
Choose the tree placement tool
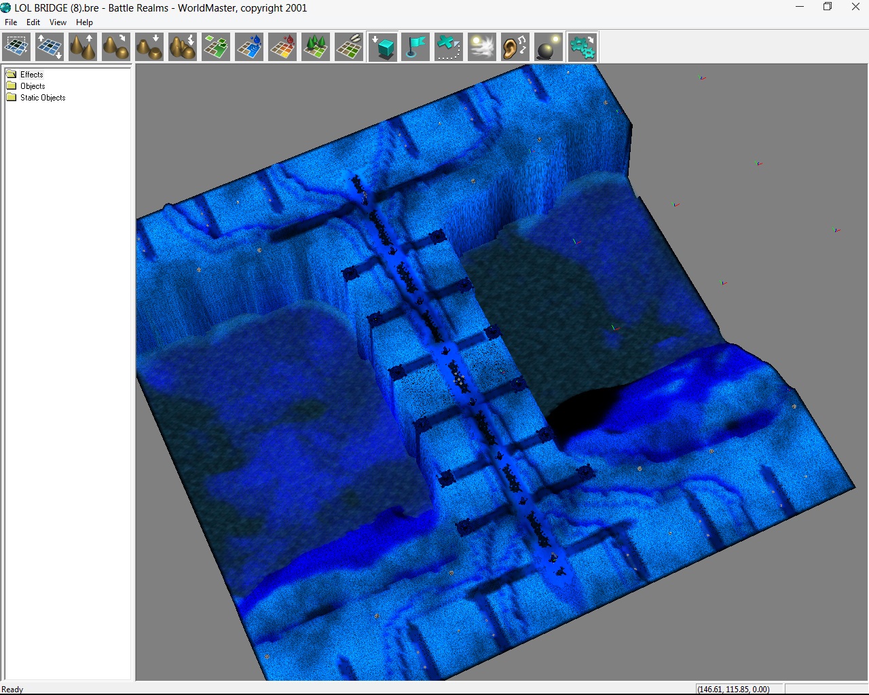pyautogui.click(x=316, y=48)
